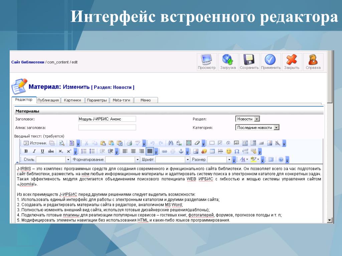Click the print icon in editor toolbar
The height and width of the screenshot is (256, 342).
[x=130, y=143]
